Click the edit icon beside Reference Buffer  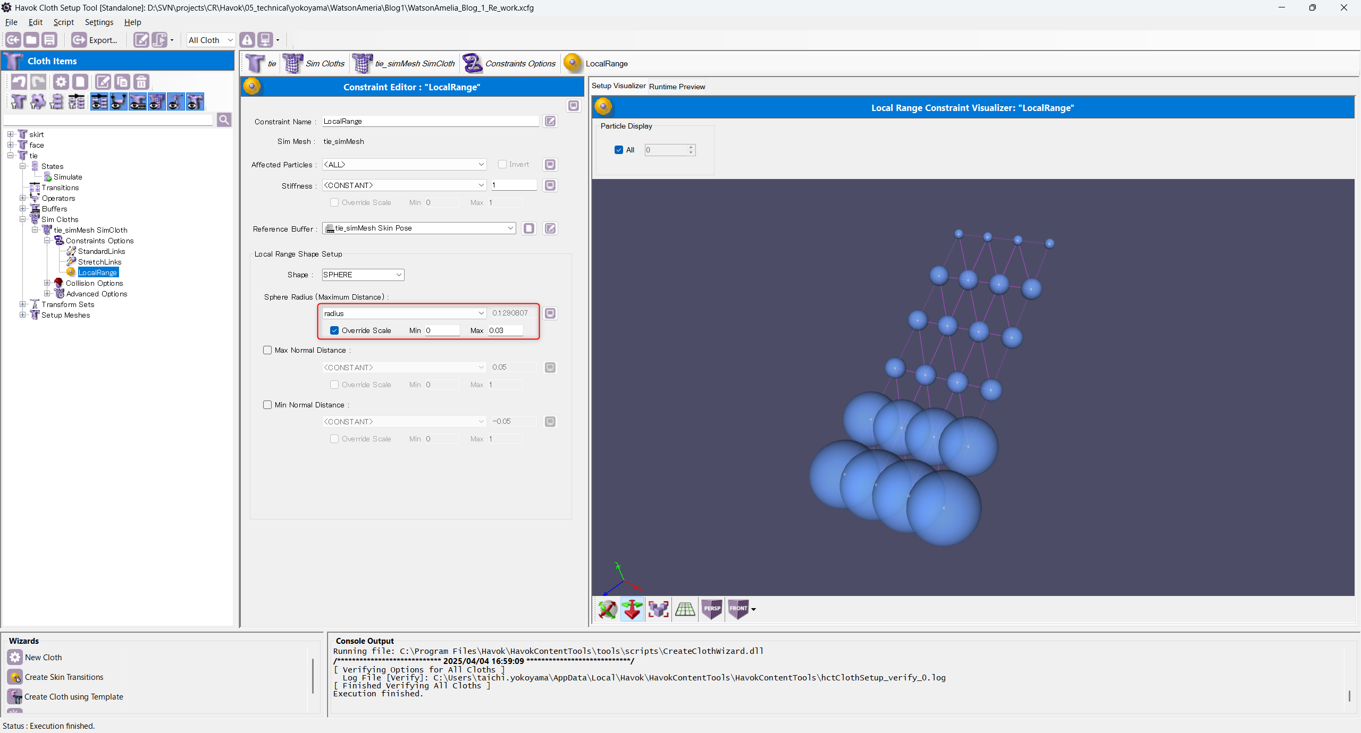[550, 228]
